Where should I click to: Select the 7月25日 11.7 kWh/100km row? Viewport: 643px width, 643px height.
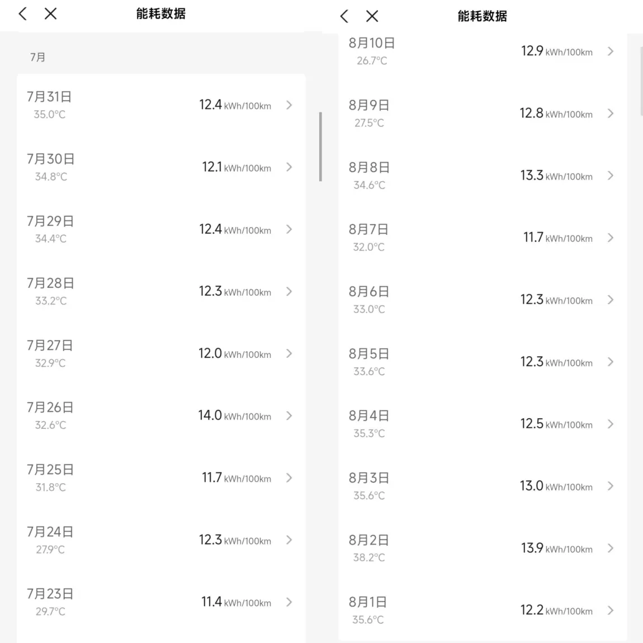click(161, 477)
